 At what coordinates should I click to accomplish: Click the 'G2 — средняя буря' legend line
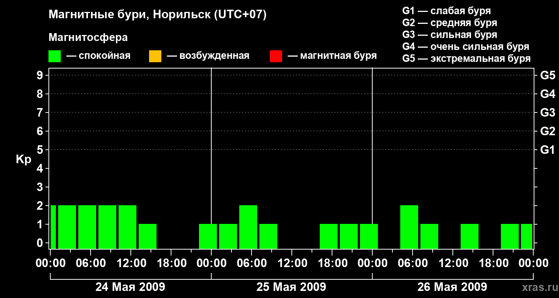(450, 23)
